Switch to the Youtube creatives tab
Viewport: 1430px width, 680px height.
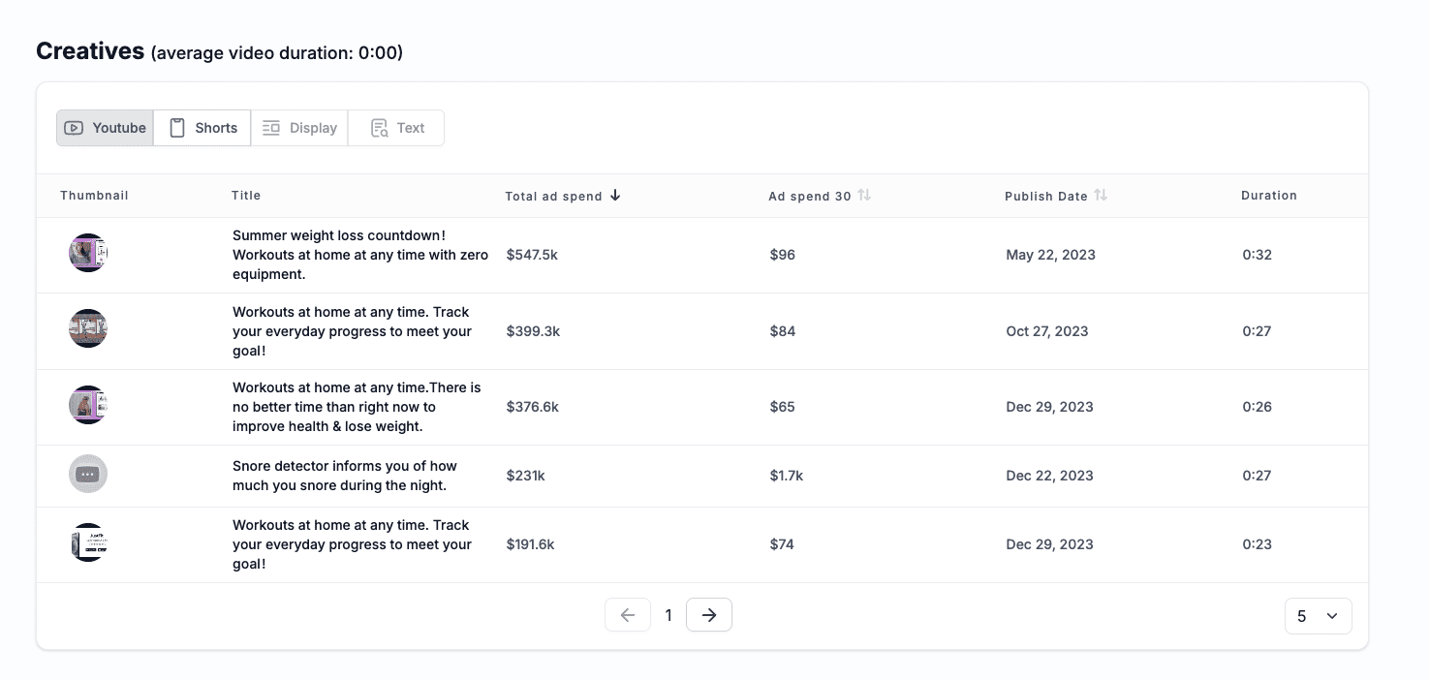(105, 128)
